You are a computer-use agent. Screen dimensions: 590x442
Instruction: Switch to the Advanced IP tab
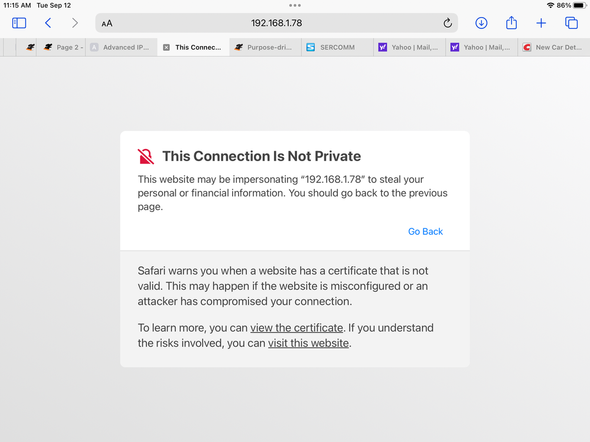121,47
